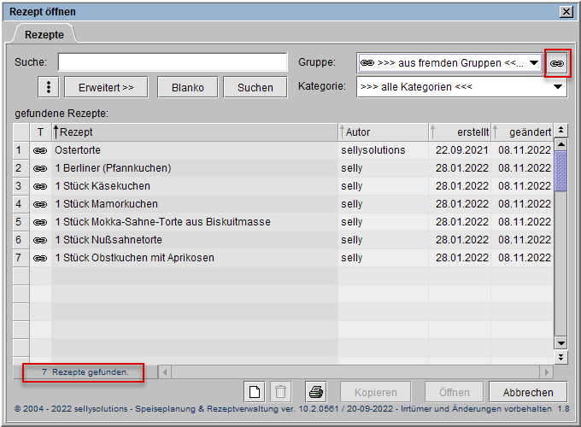Click into the Suche text field

(173, 63)
